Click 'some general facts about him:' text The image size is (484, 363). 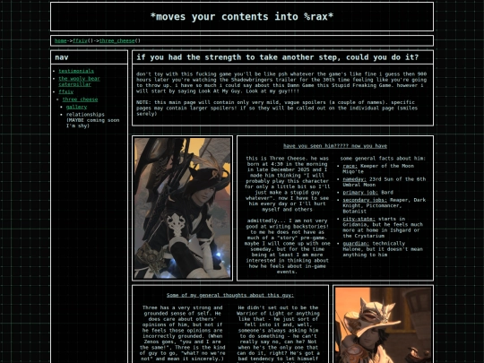(x=383, y=159)
